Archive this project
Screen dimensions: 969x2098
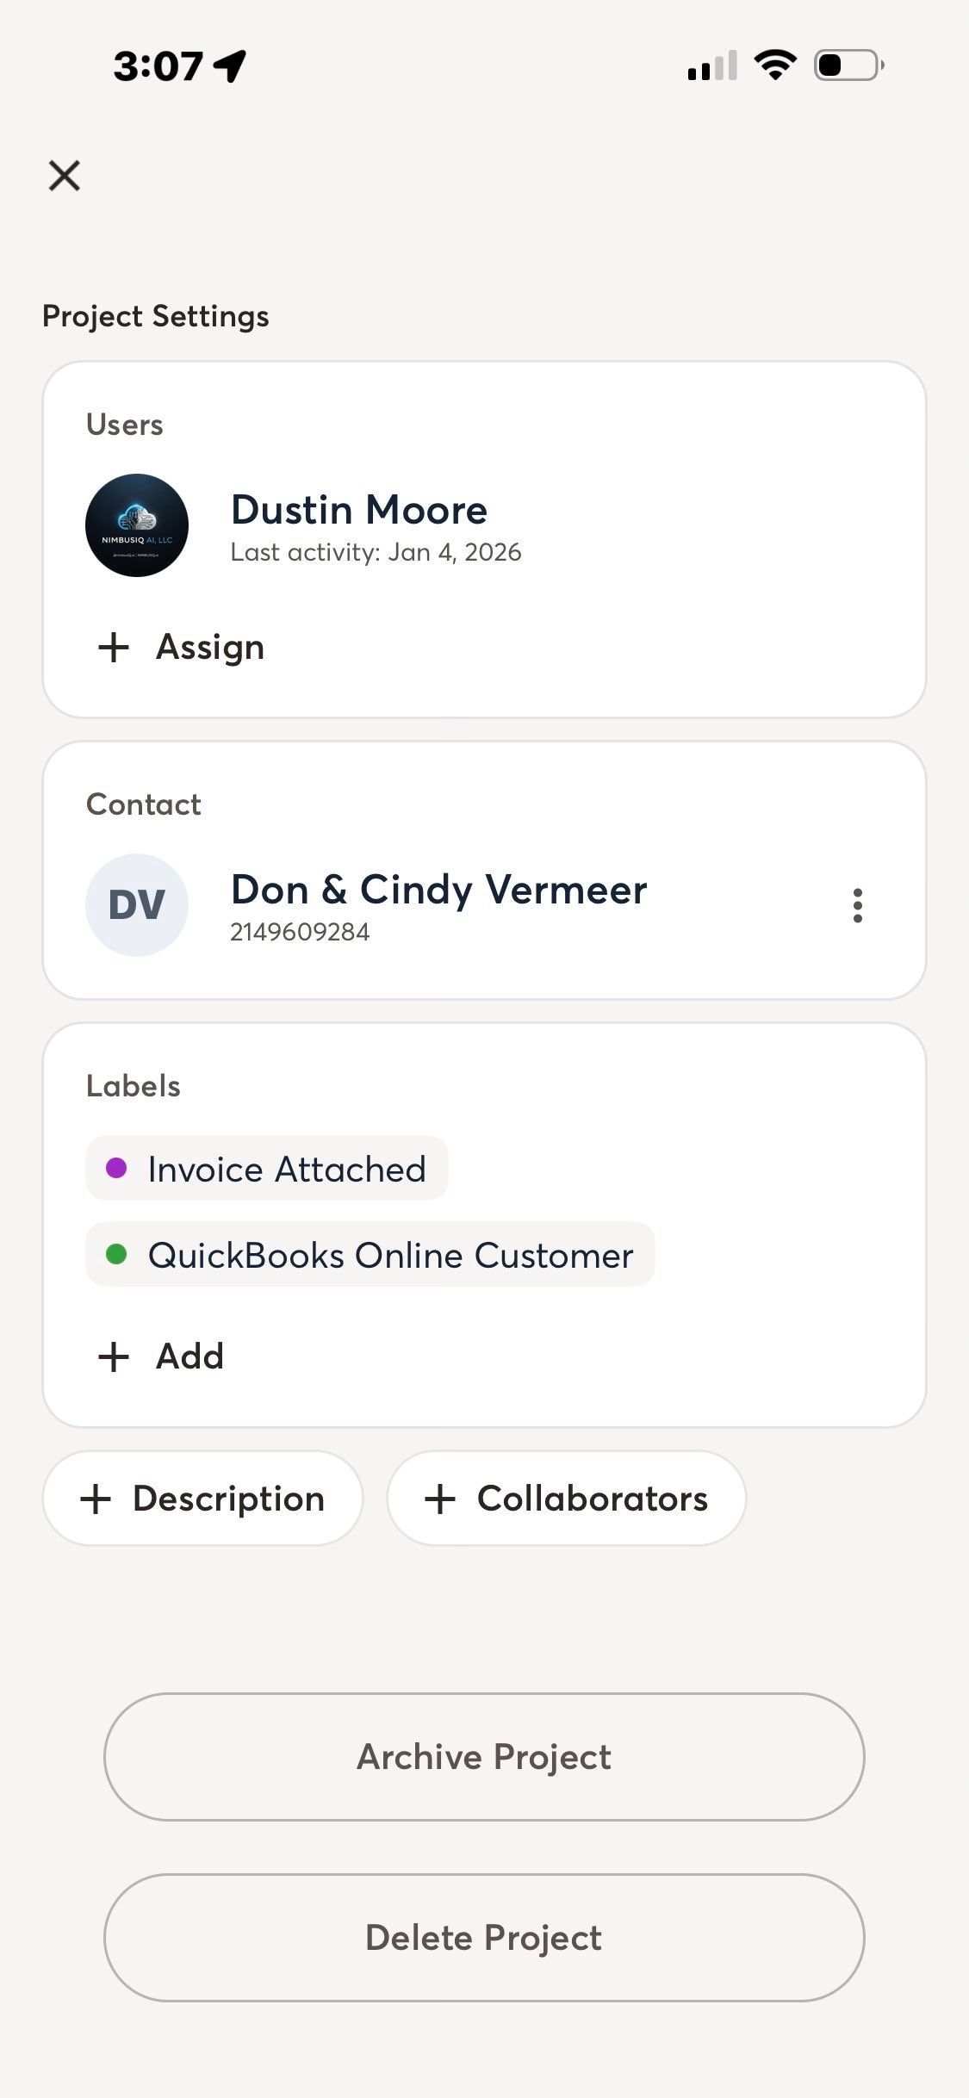[484, 1757]
